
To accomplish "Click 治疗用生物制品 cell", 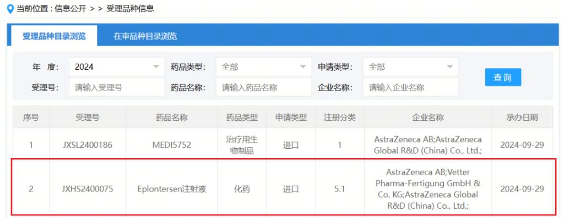I will click(242, 145).
